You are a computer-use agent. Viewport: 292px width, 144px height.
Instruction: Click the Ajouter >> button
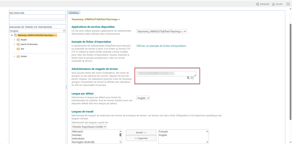click(x=141, y=132)
